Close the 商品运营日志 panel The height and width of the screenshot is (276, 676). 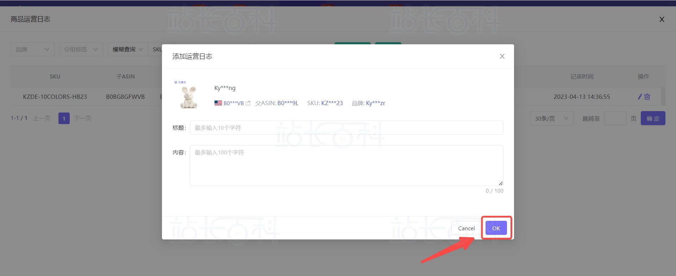tap(662, 19)
